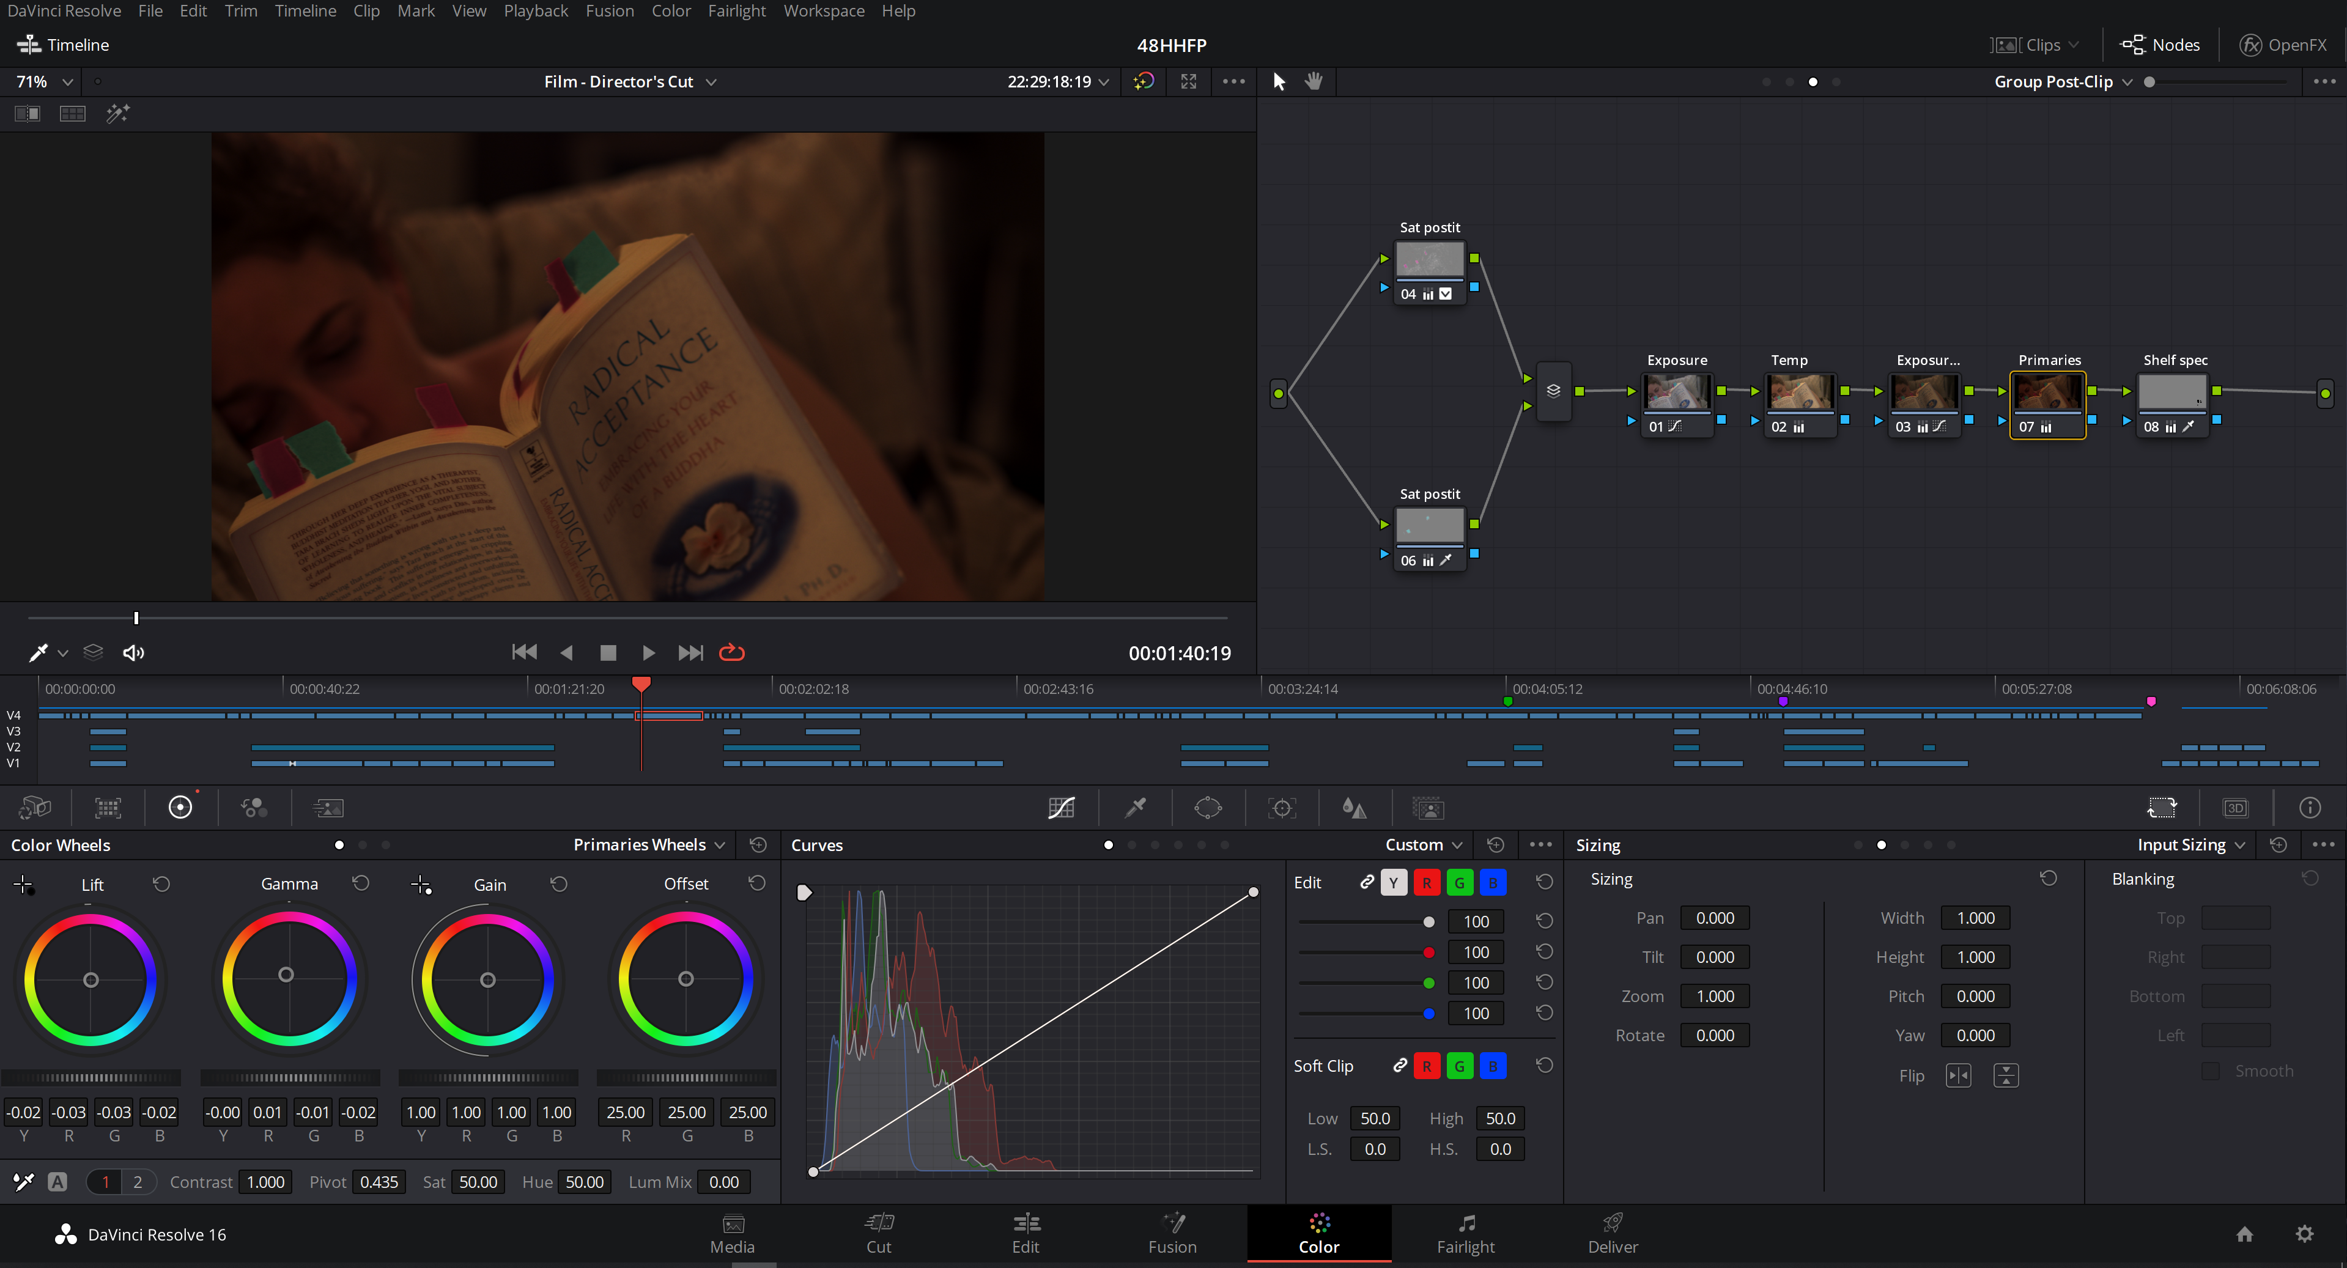The width and height of the screenshot is (2347, 1268).
Task: Mute audio with speaker icon
Action: click(134, 652)
